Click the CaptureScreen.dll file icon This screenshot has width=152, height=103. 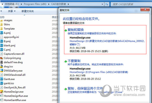2,54
